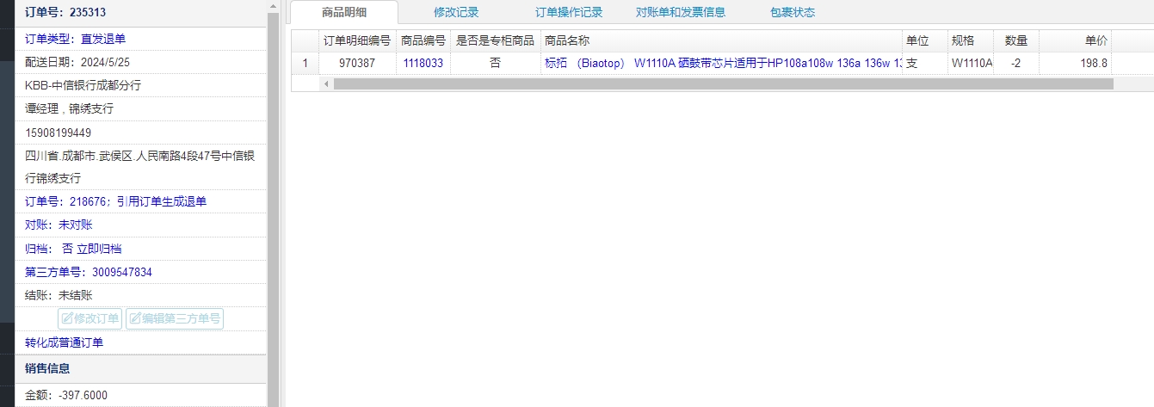Click the referenced order 218676 text

tap(116, 201)
